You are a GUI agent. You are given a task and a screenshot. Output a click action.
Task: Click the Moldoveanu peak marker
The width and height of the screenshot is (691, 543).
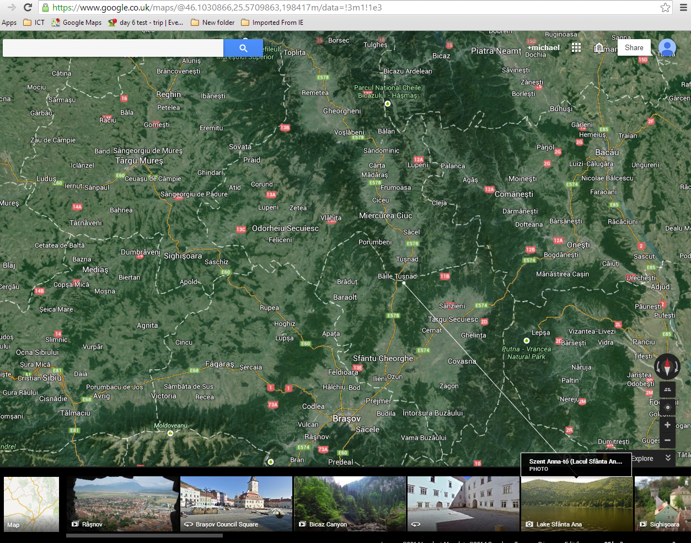tap(170, 433)
